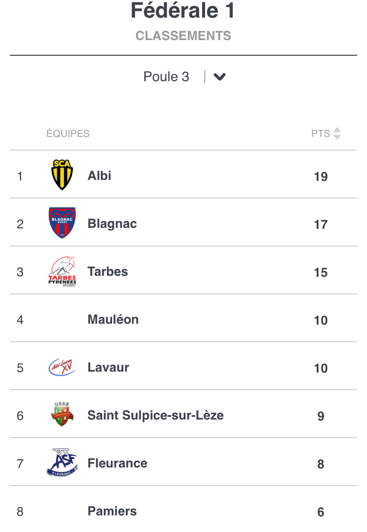
Task: Select the Lavaur team name
Action: coord(108,367)
